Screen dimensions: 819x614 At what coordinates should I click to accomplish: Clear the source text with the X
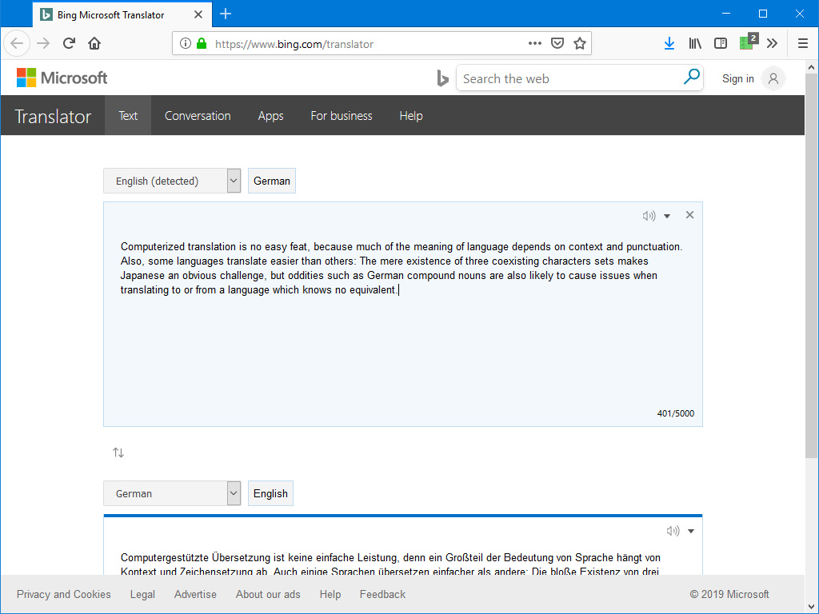689,214
